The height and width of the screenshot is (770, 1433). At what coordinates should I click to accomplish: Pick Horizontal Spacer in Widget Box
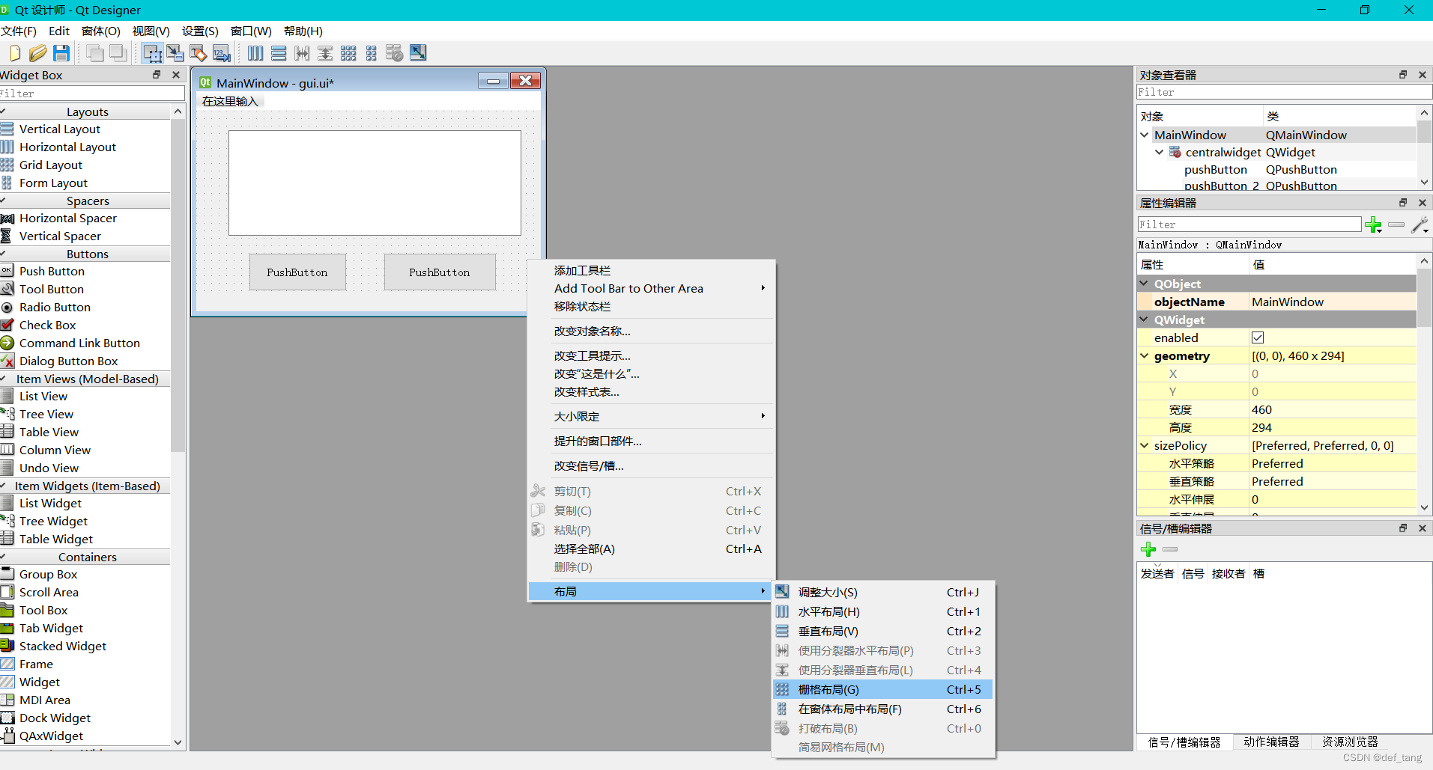(x=68, y=218)
